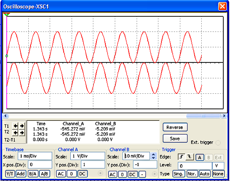Click the Save button
The image size is (230, 181).
tap(175, 139)
